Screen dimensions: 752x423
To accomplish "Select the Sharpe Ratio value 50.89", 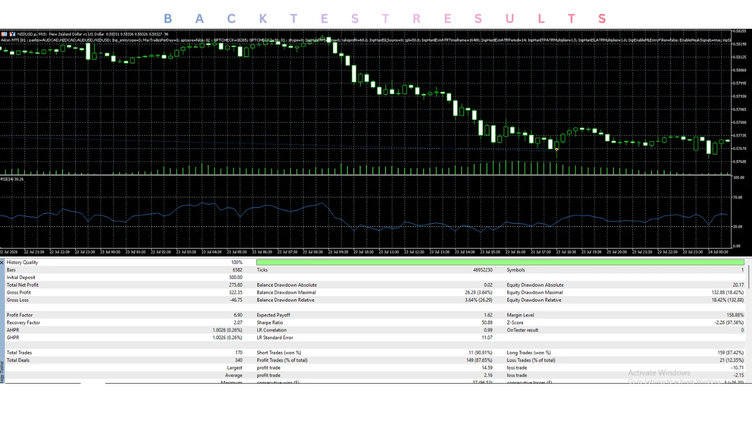I will click(x=486, y=323).
